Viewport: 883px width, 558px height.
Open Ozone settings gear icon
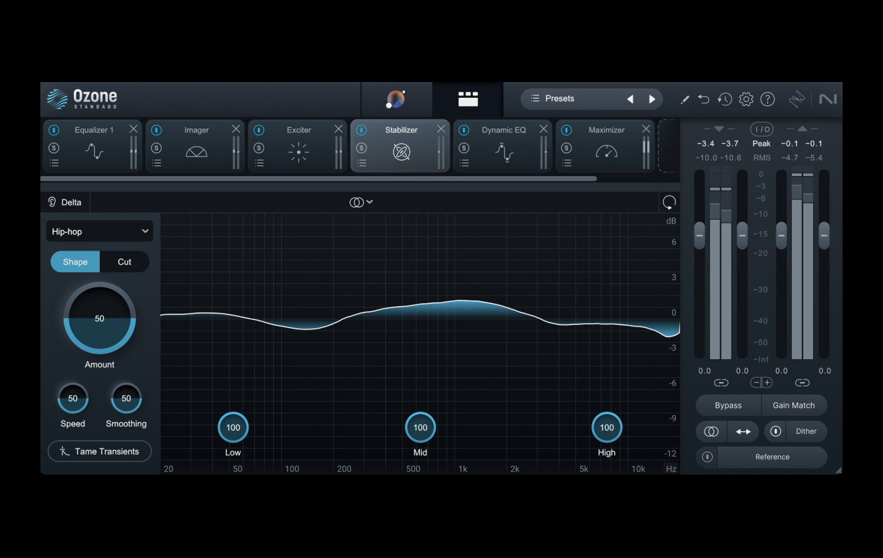(746, 99)
